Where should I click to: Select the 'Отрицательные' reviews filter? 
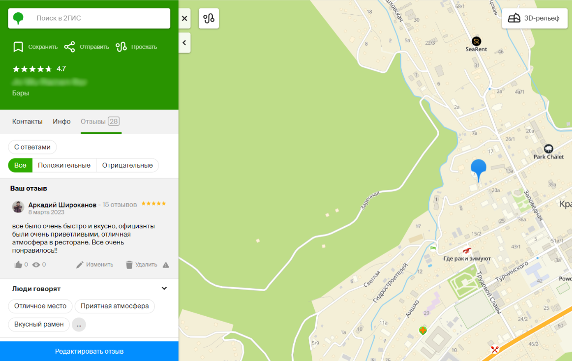coord(127,165)
